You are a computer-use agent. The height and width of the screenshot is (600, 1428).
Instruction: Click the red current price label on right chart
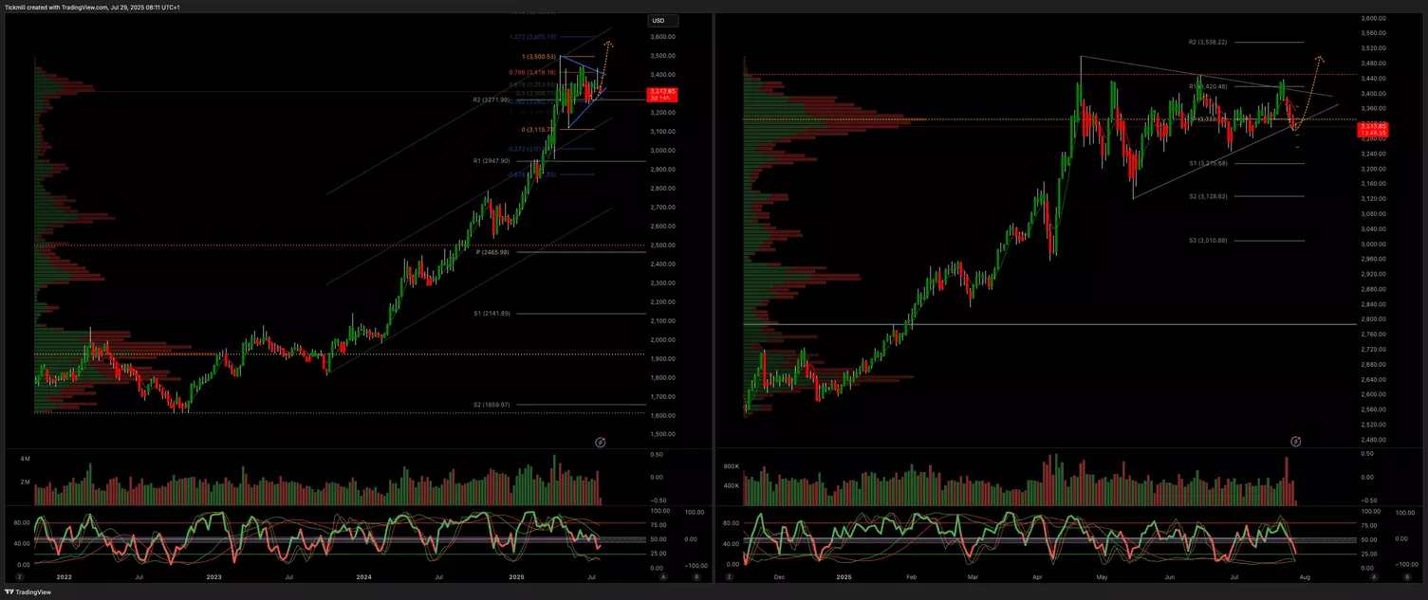coord(1372,129)
